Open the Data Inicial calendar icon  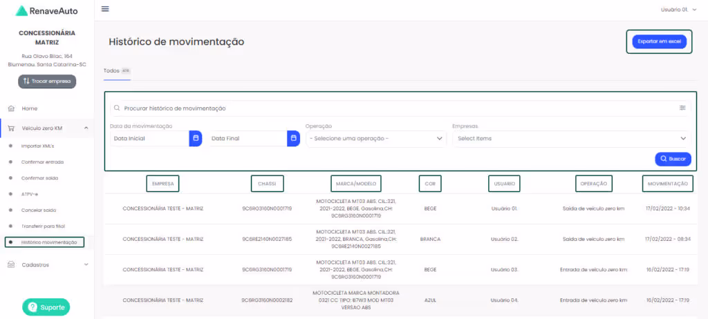click(196, 139)
